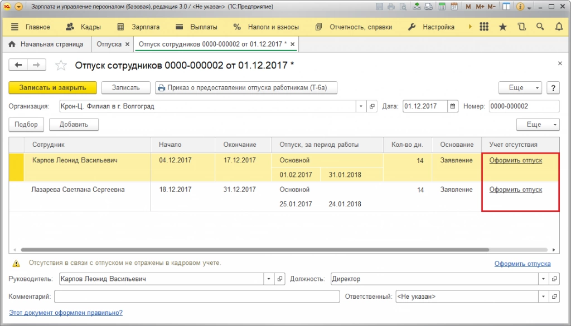Open Организация item with open-form icon
The width and height of the screenshot is (571, 326).
372,106
